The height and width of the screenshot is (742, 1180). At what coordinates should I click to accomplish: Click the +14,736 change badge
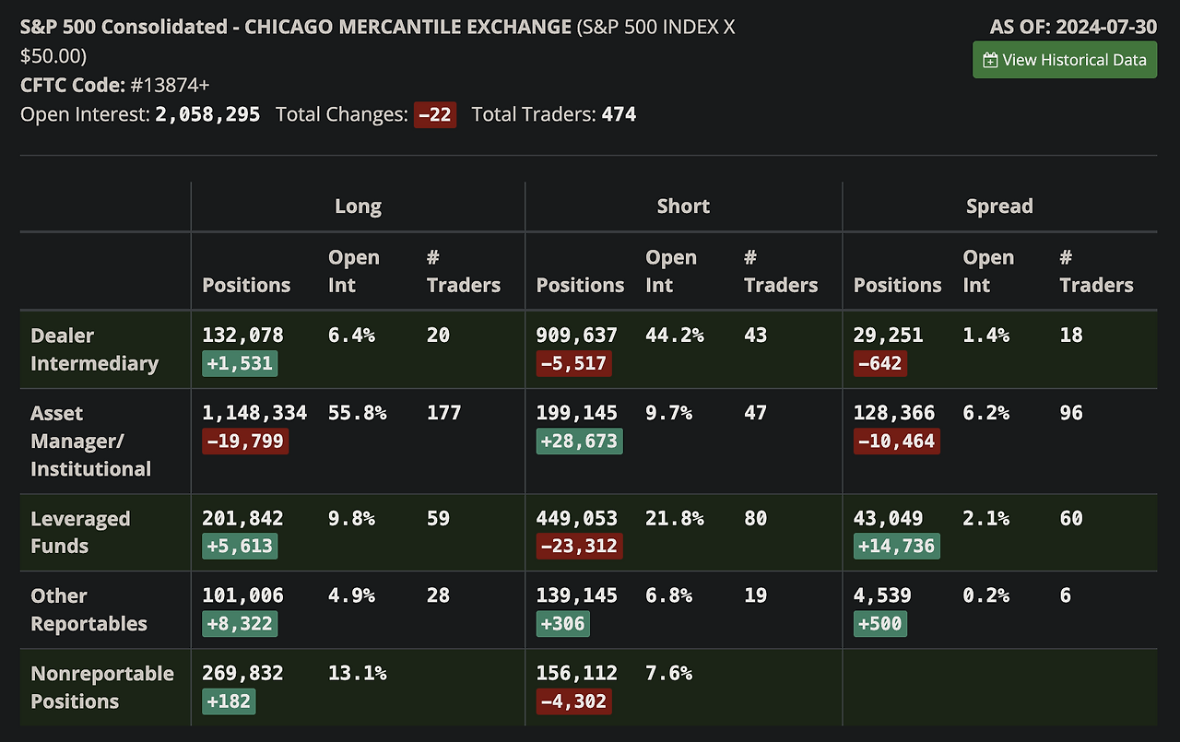tap(897, 547)
